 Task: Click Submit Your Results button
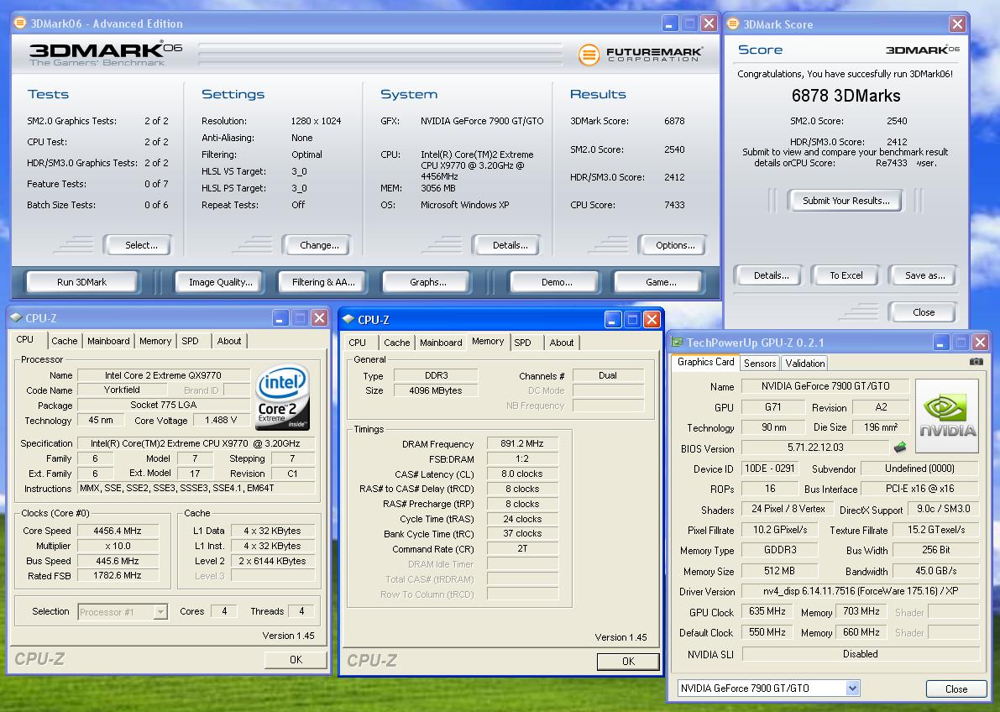click(x=846, y=201)
